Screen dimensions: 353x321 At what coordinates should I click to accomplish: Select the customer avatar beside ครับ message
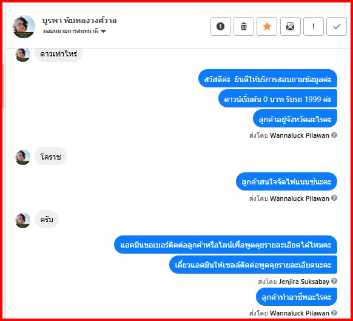(x=22, y=220)
